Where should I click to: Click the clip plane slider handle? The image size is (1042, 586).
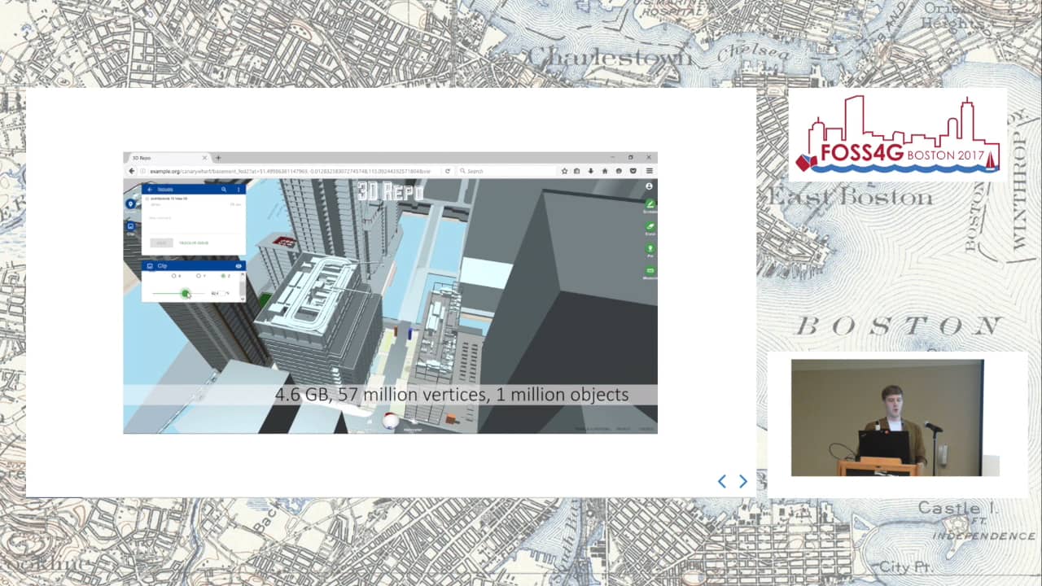186,293
